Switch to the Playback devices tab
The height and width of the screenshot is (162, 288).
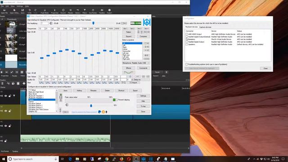click(x=191, y=27)
